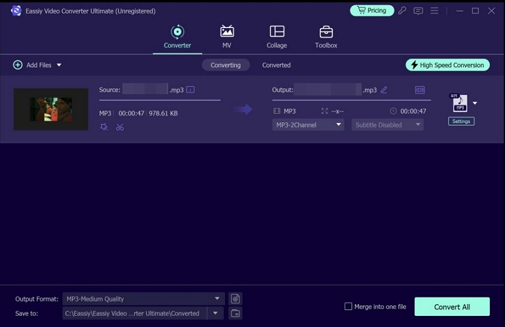Open the MP3-2Channel audio track dropdown

308,125
